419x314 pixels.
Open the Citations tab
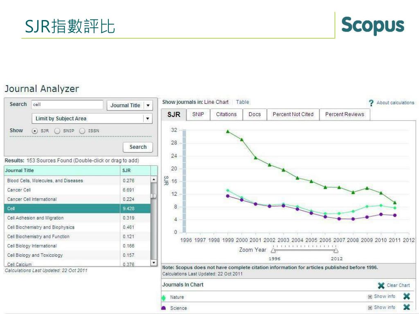tap(226, 114)
